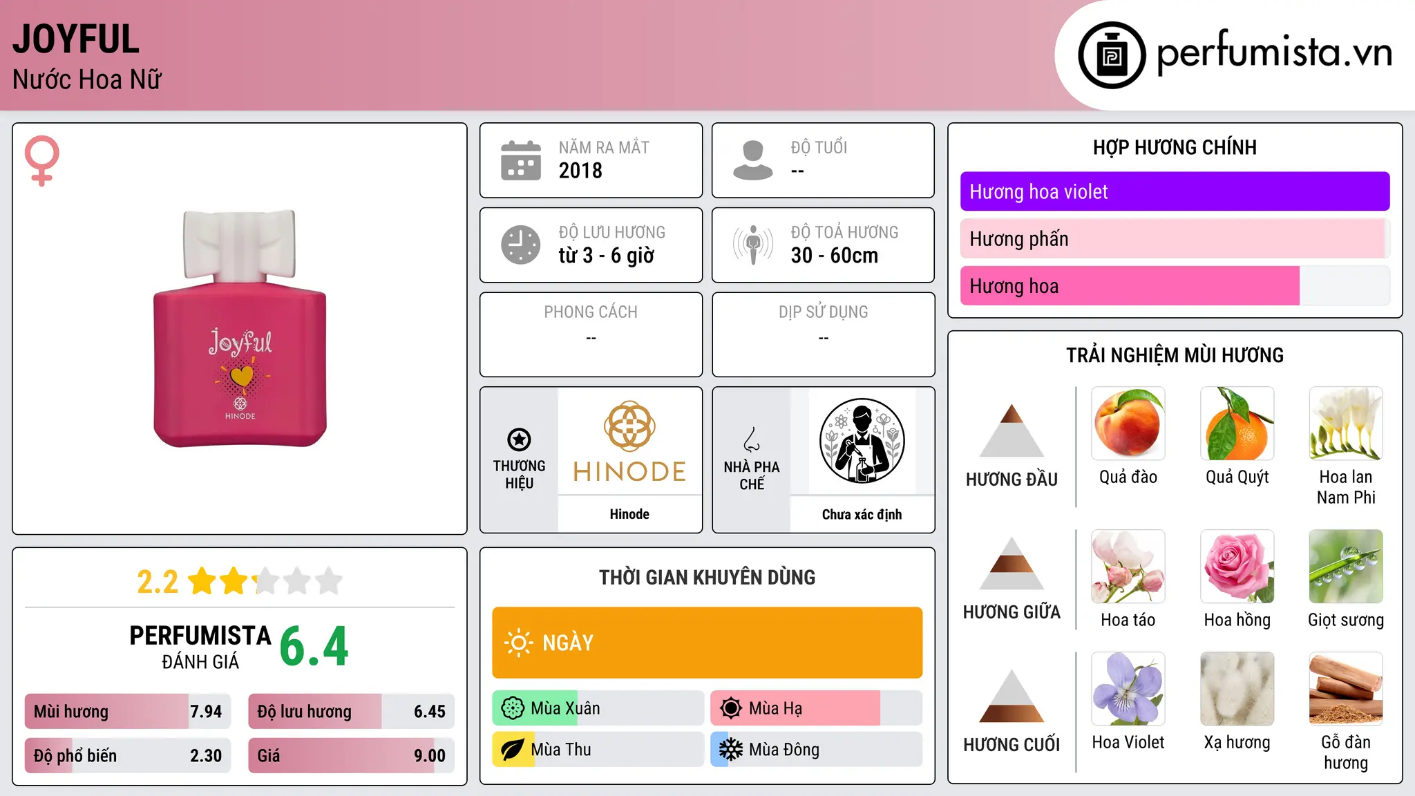Click the sillage icon beside Độ toả hương

[x=753, y=245]
